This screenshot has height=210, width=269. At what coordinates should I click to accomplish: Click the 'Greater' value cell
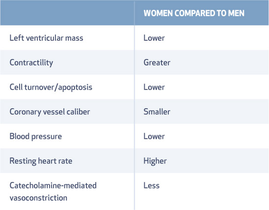tap(157, 62)
